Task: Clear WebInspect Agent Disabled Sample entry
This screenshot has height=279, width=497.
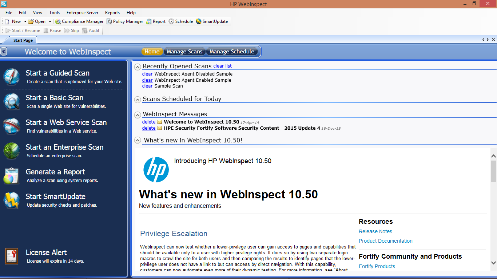Action: click(x=147, y=74)
